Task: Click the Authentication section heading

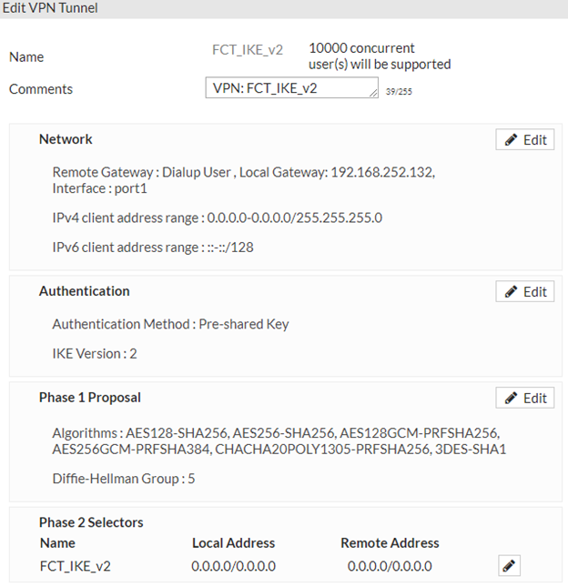Action: [84, 291]
